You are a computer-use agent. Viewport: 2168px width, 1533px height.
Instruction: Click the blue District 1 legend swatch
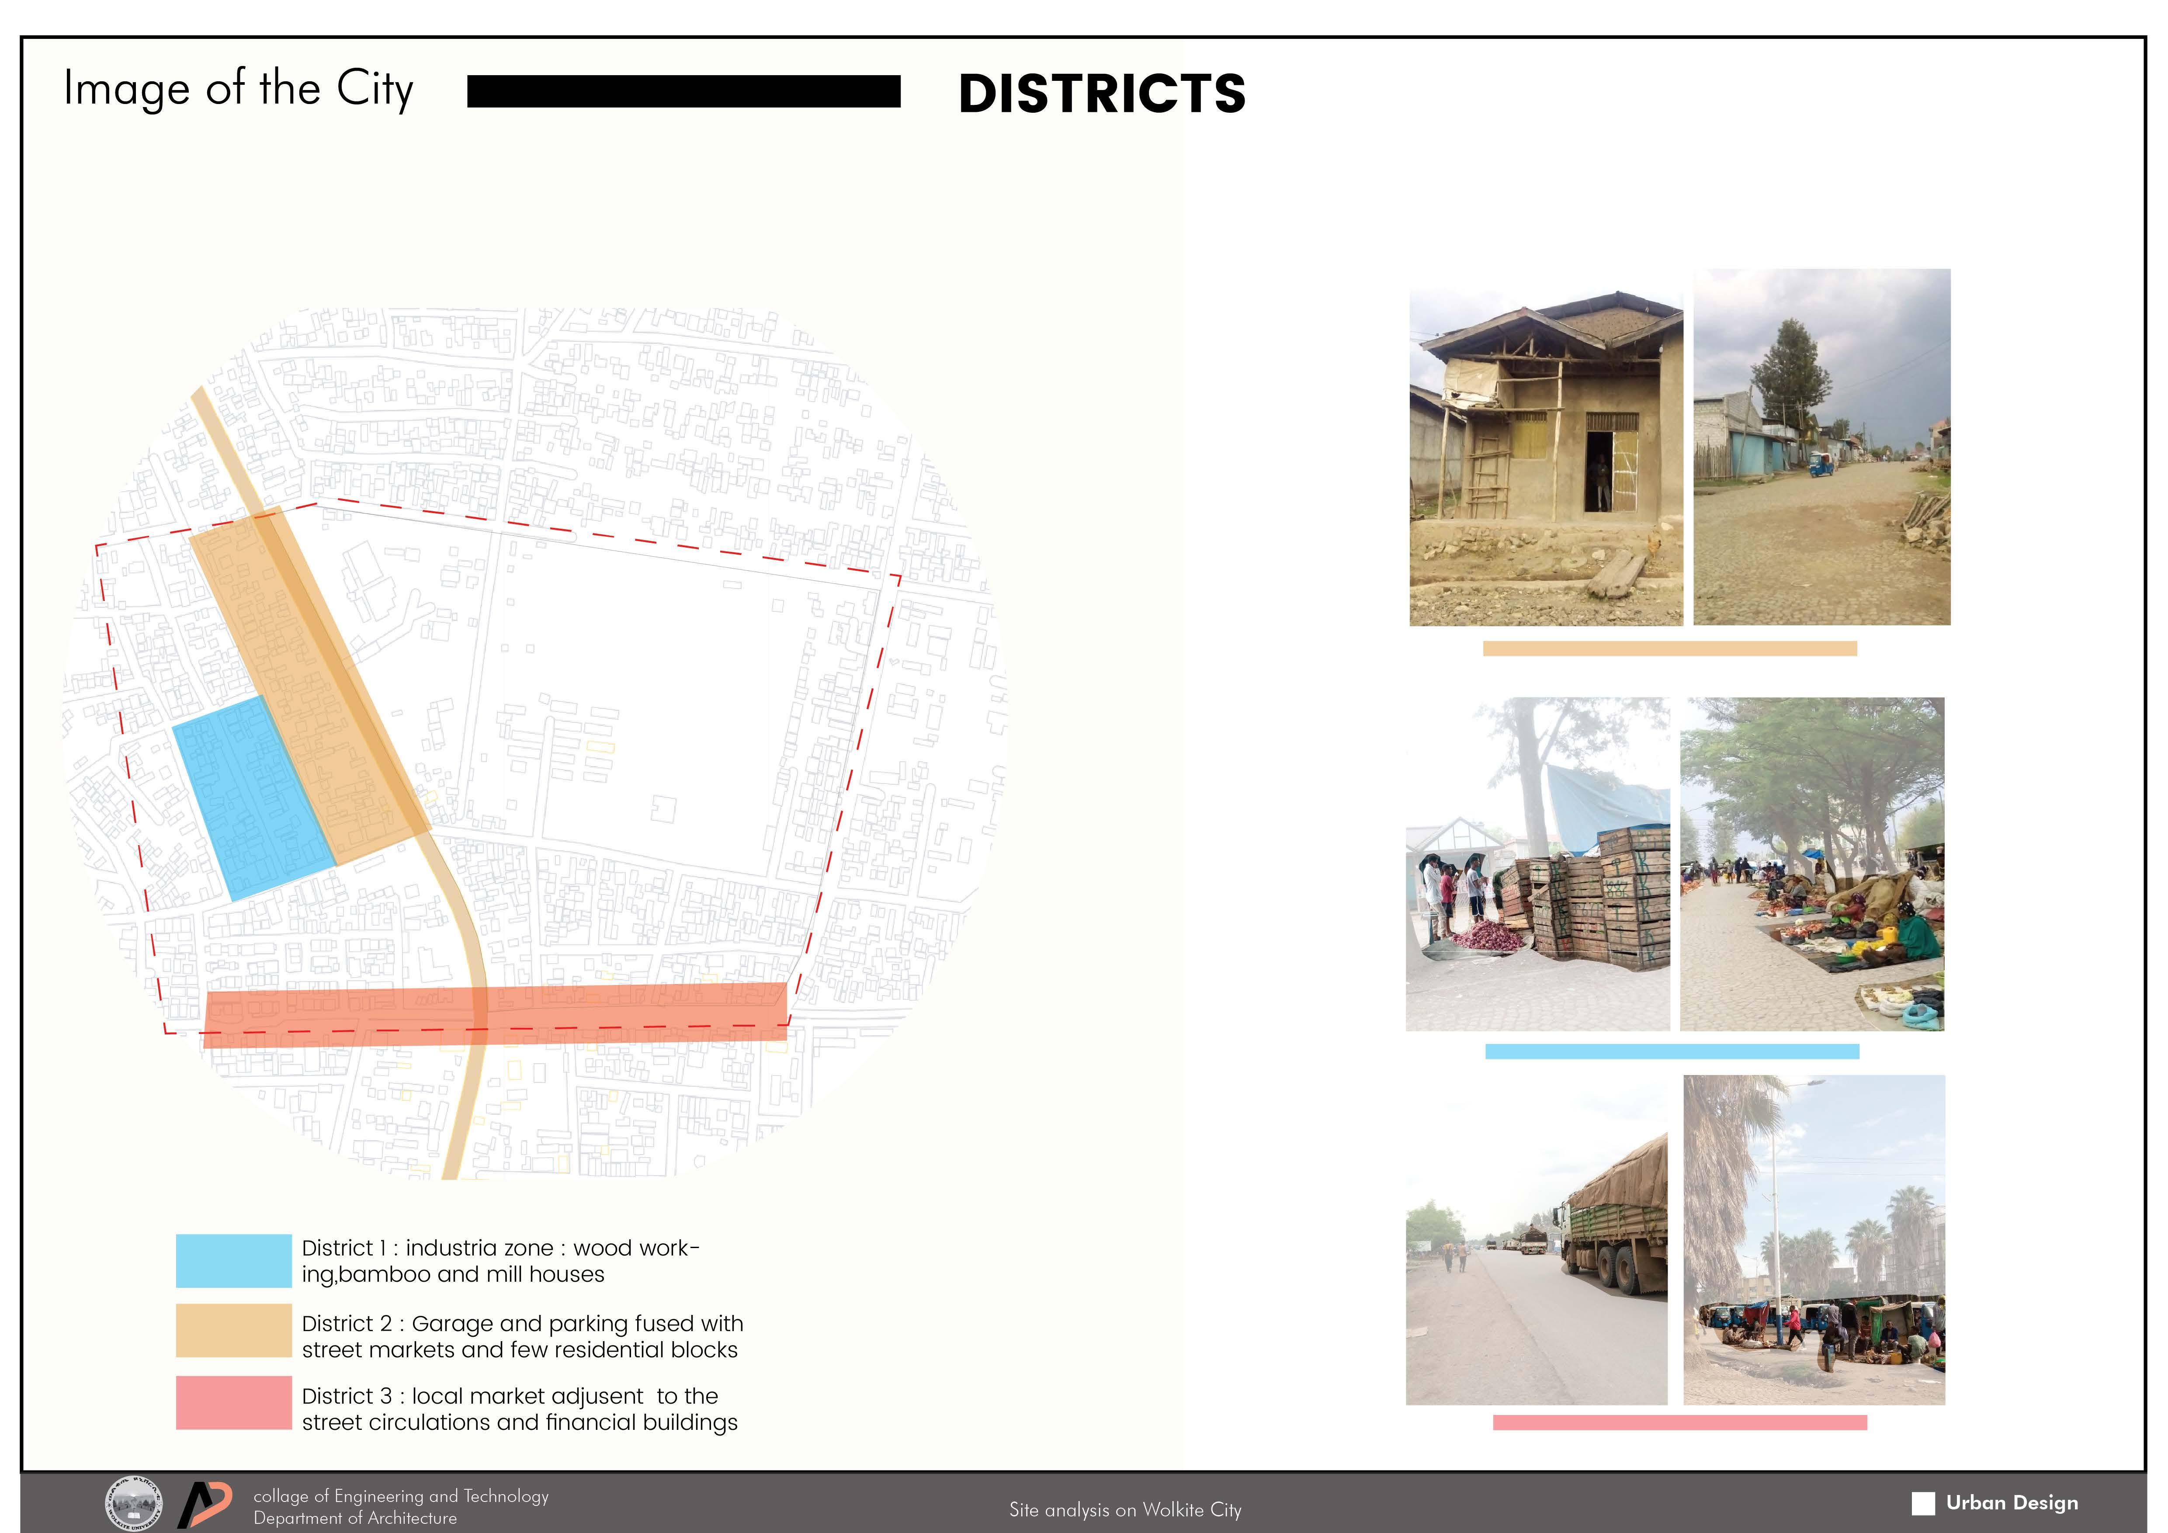233,1261
